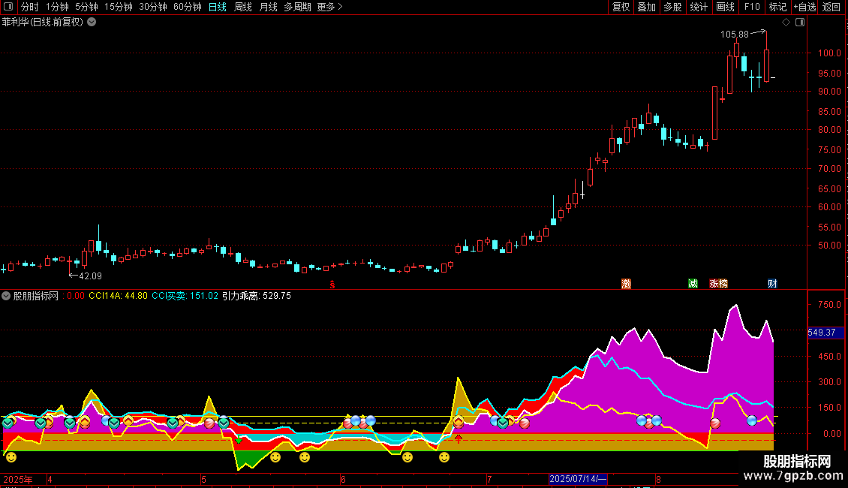The width and height of the screenshot is (848, 488).
Task: Click the 549.37 indicator axis value
Action: point(822,333)
